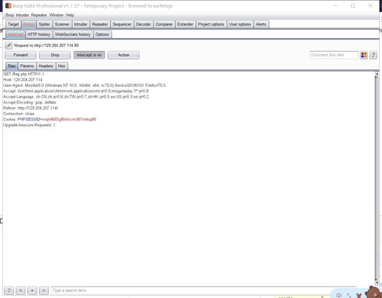The image size is (382, 298).
Task: Toggle the Intercept is on button
Action: coord(89,55)
